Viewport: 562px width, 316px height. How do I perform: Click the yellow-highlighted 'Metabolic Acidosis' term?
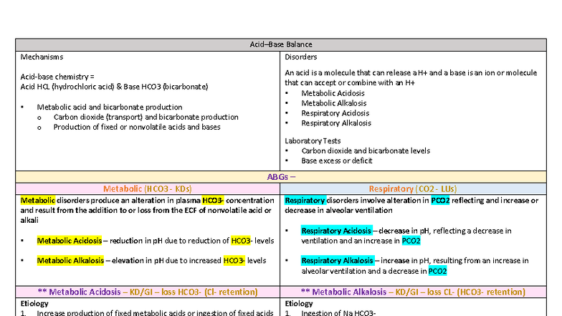tap(69, 241)
